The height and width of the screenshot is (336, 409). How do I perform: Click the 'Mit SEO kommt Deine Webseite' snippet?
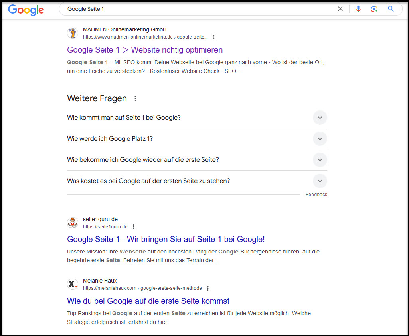pyautogui.click(x=196, y=67)
